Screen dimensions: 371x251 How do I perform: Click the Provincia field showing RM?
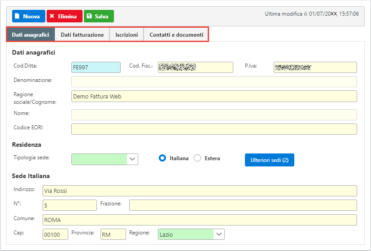tap(113, 234)
